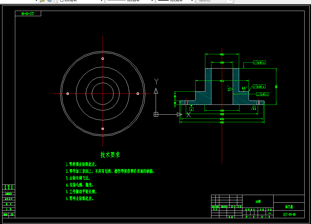Select note '5.工件做动平衡处理。'
The image size is (311, 224).
coord(81,192)
